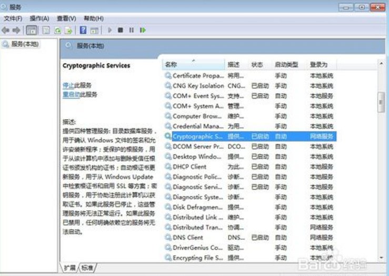
Task: Click 手动 in the Certificate Propa... row
Action: [281, 75]
